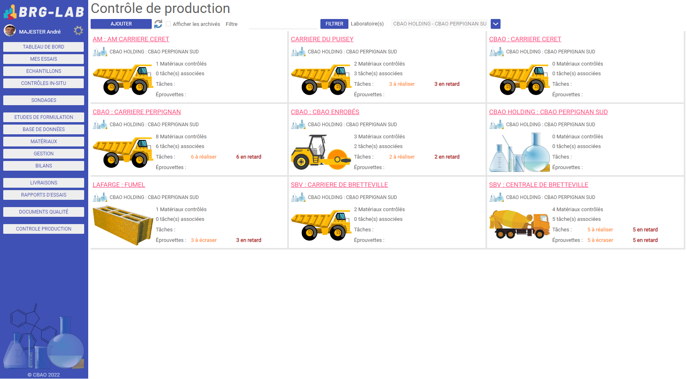Click the concrete block image of LAFARGE FUMEL
Image resolution: width=687 pixels, height=379 pixels.
[123, 225]
